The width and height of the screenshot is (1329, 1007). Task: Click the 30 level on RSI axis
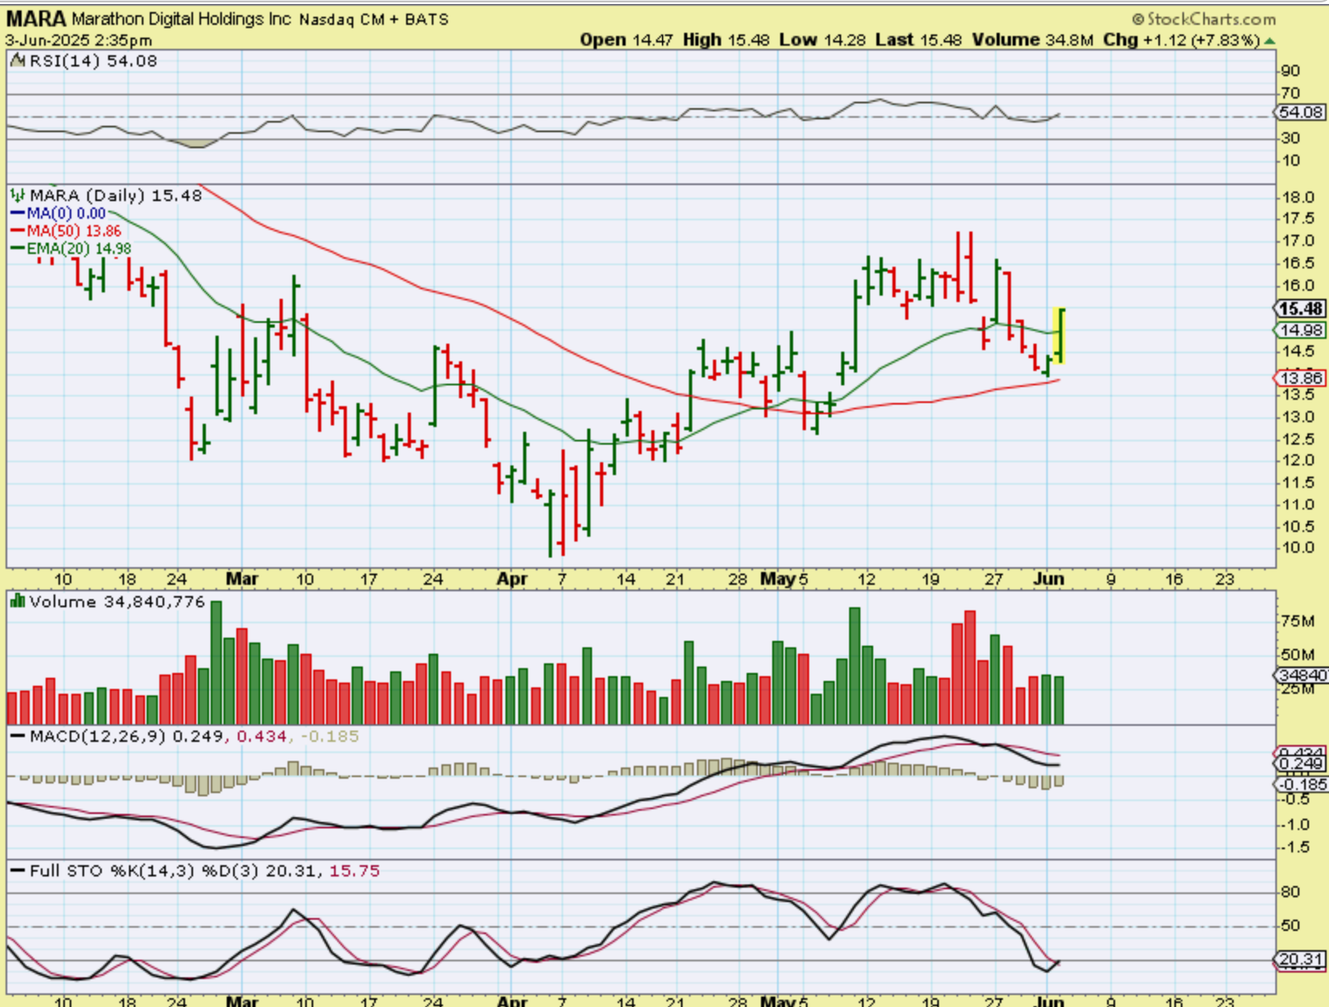pyautogui.click(x=1291, y=138)
